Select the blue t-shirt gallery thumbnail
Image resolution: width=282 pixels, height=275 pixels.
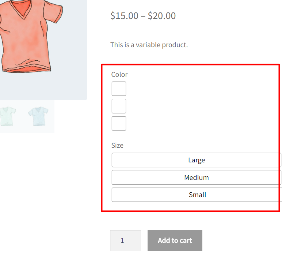(x=38, y=116)
